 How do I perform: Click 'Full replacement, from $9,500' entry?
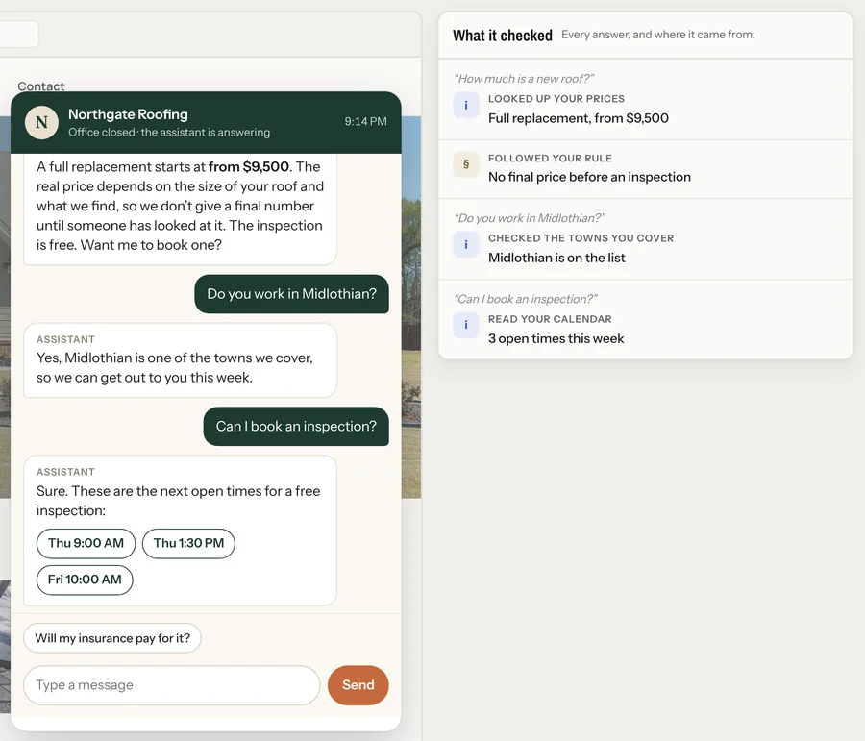[x=579, y=118]
